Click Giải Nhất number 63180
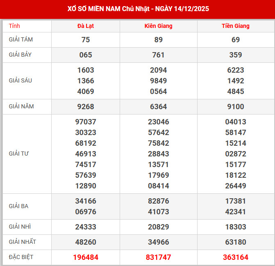 (x=236, y=242)
